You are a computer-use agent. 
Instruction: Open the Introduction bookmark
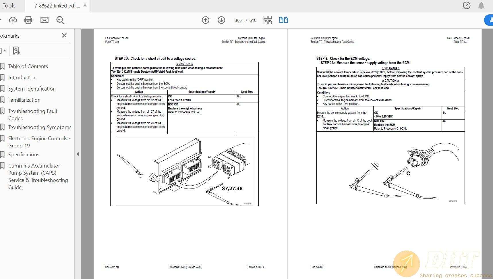(x=22, y=78)
